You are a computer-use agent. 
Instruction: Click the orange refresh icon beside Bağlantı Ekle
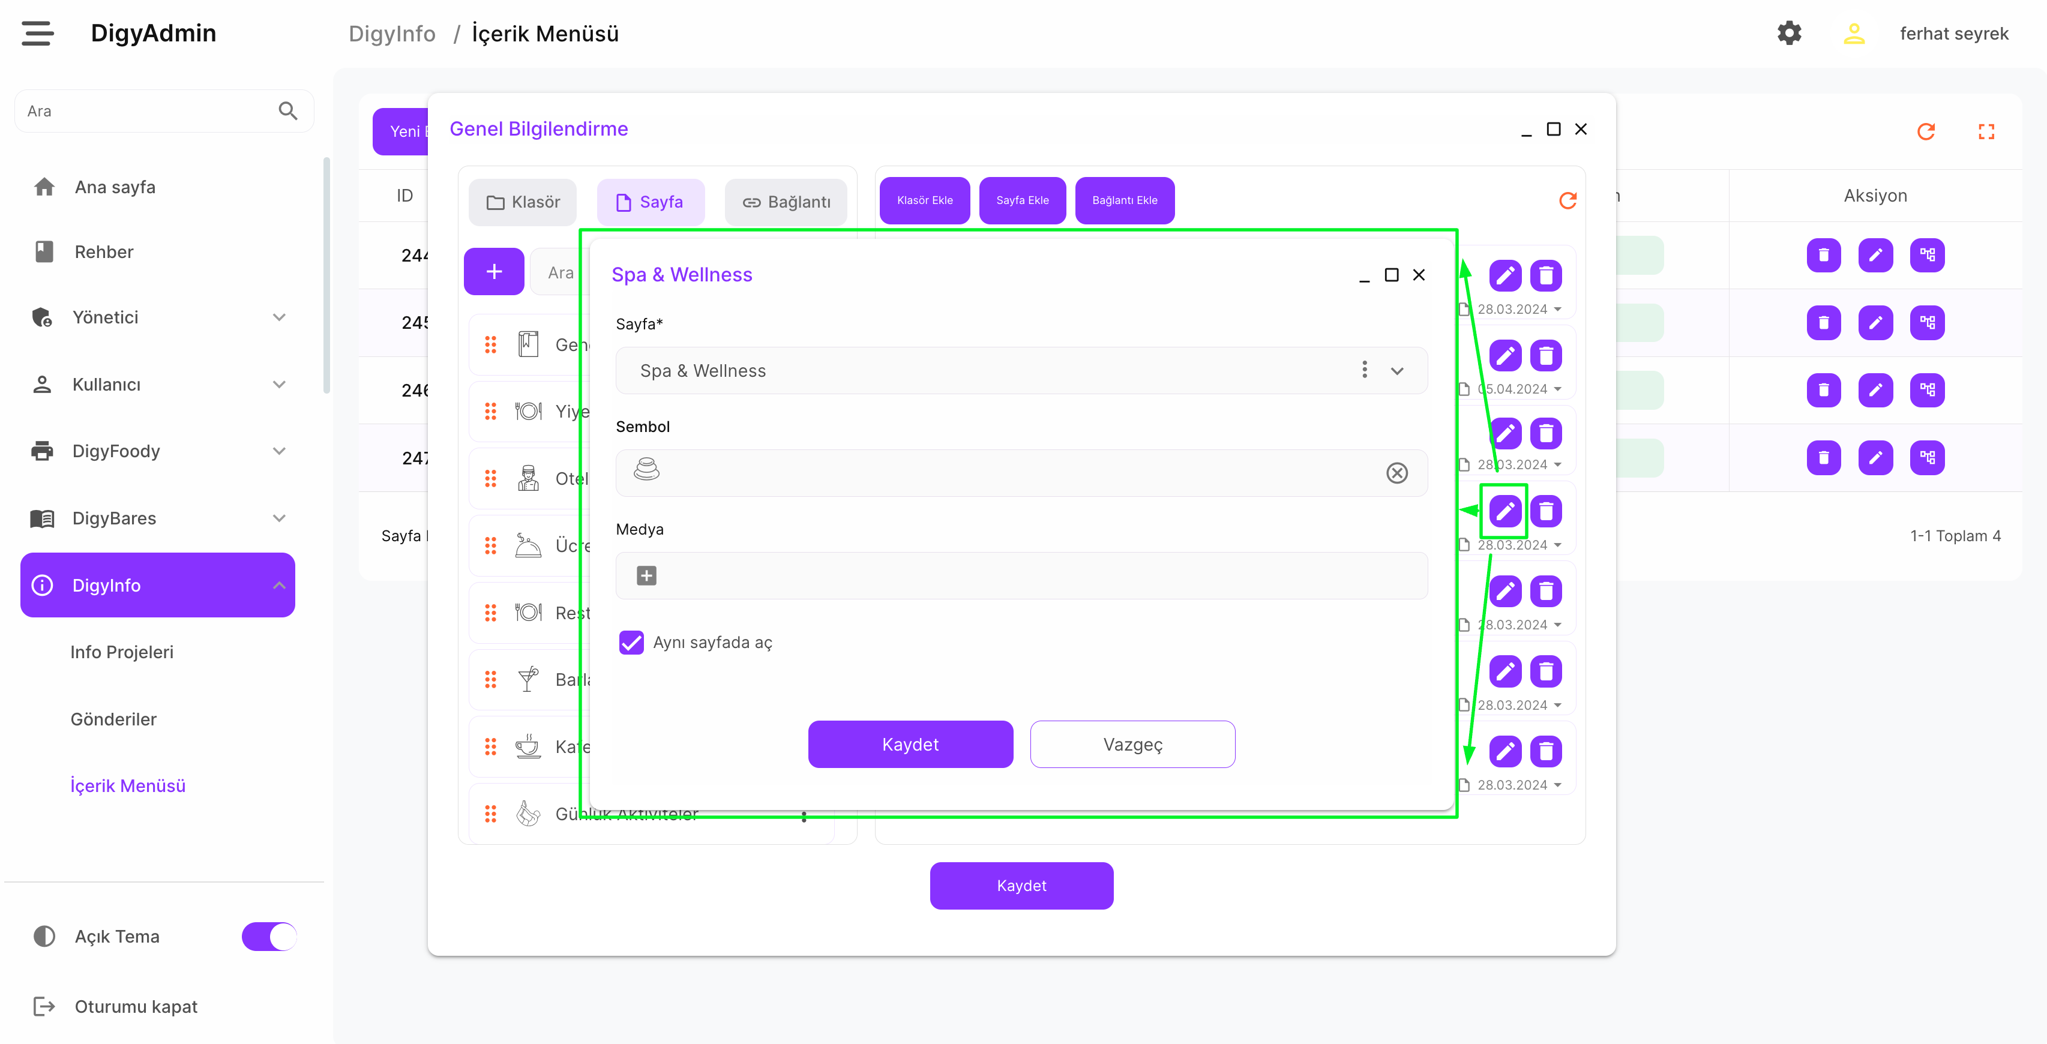pyautogui.click(x=1567, y=200)
